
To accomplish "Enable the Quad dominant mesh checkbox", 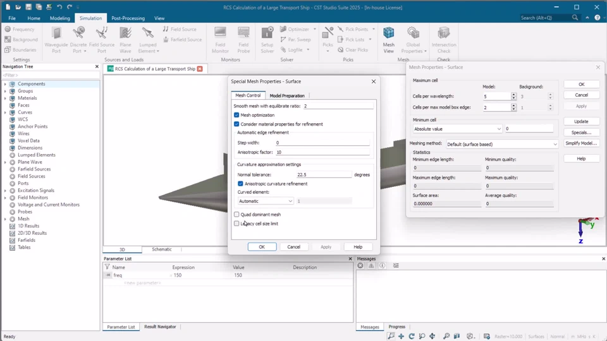I will (236, 214).
